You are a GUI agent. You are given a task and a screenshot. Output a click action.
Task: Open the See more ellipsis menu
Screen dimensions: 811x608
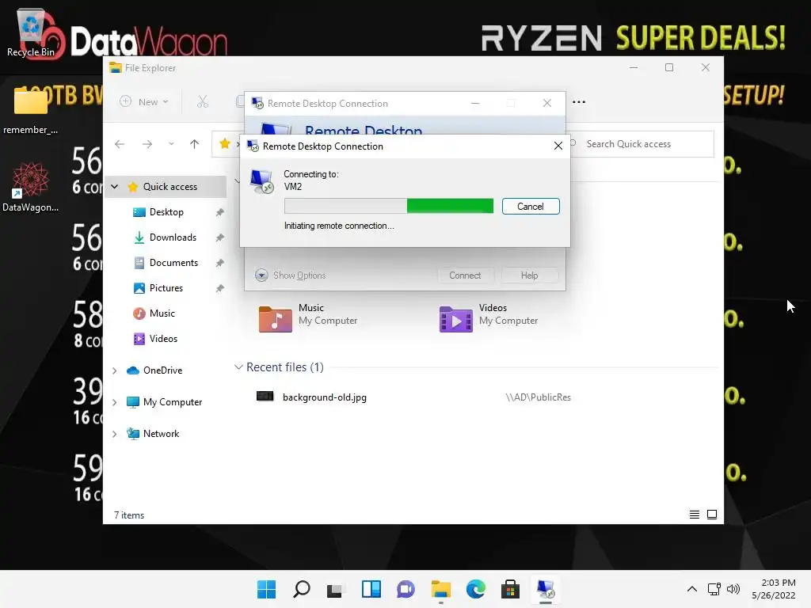(x=579, y=102)
